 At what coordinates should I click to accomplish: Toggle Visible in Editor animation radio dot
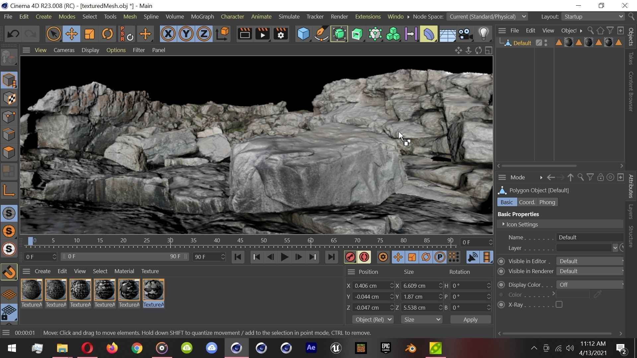pyautogui.click(x=501, y=262)
